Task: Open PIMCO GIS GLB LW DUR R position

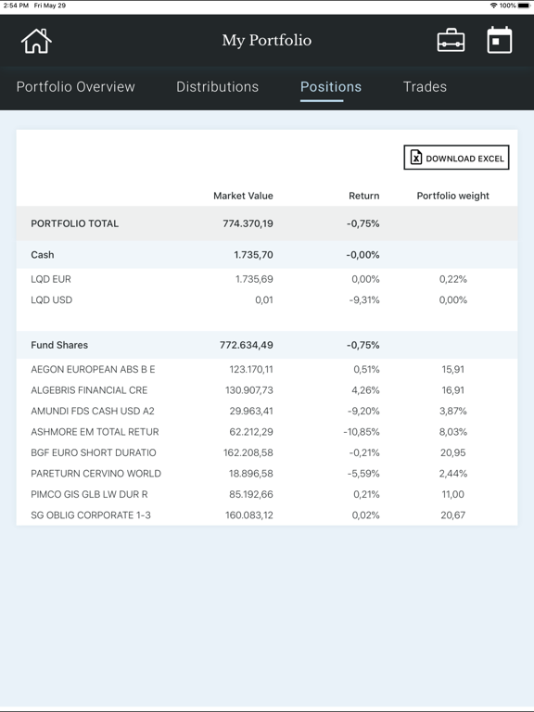Action: tap(89, 494)
